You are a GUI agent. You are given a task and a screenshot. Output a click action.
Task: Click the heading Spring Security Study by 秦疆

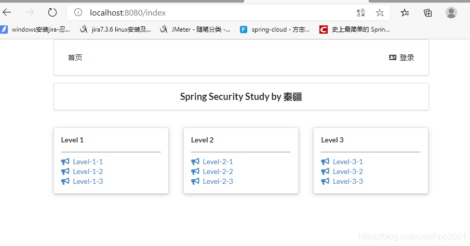click(x=241, y=96)
